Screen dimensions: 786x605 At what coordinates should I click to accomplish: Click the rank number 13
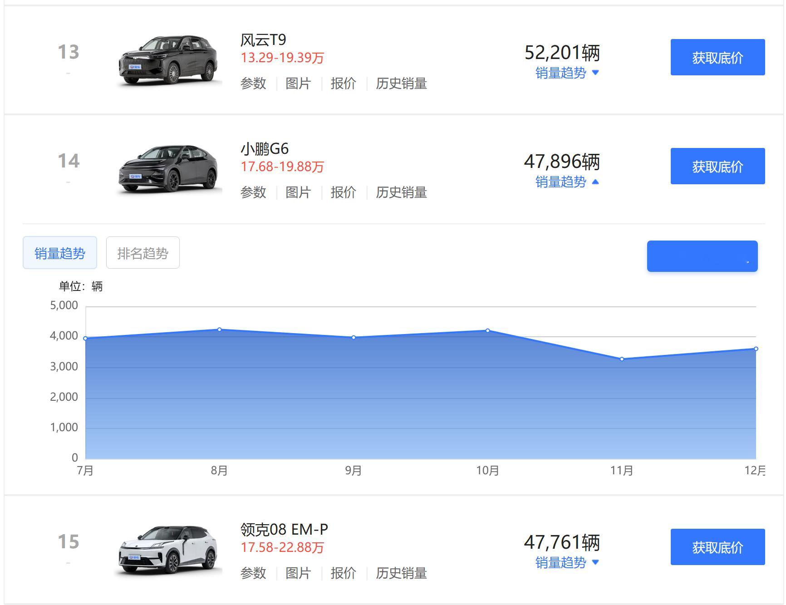pyautogui.click(x=69, y=52)
